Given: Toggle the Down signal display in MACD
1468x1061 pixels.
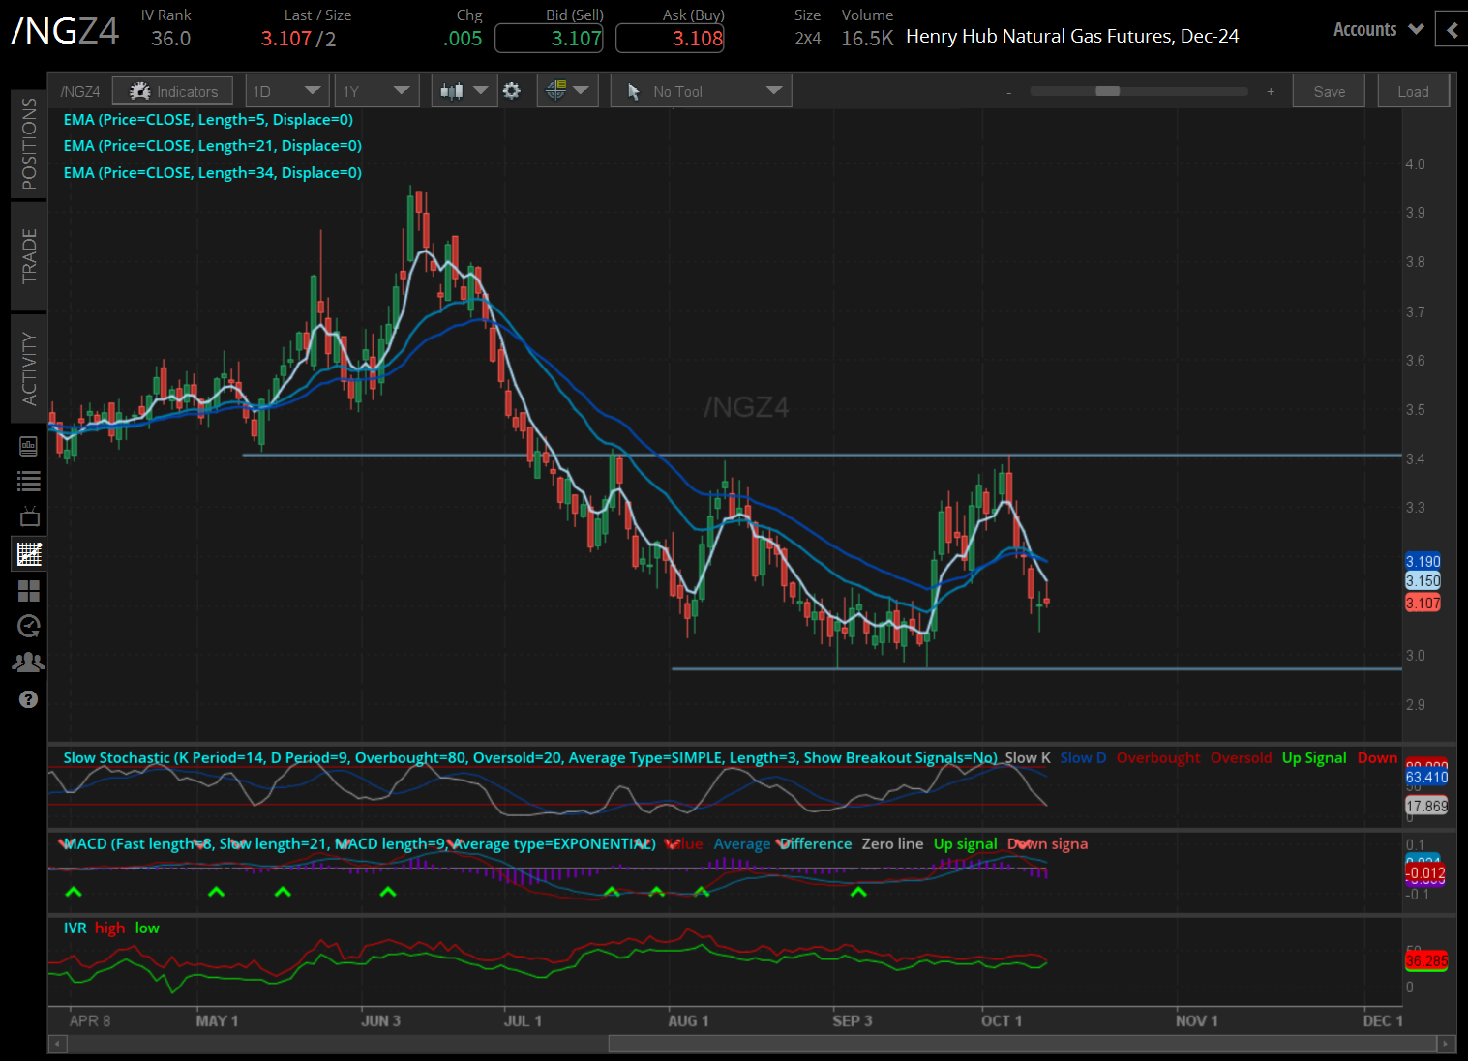Looking at the screenshot, I should pos(1047,843).
